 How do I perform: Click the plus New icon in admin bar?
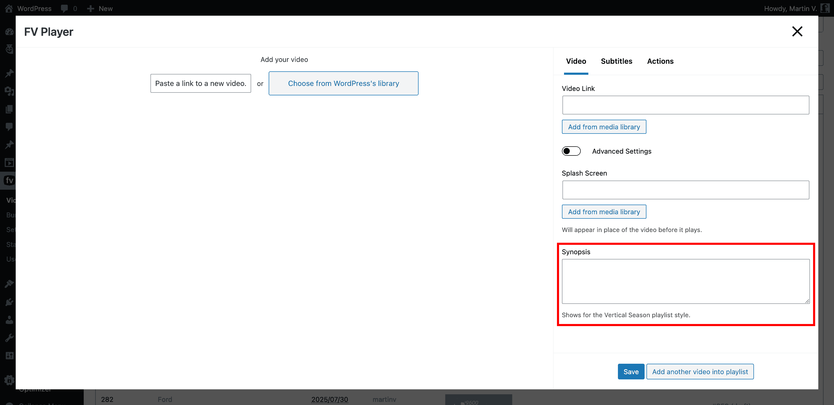tap(91, 8)
